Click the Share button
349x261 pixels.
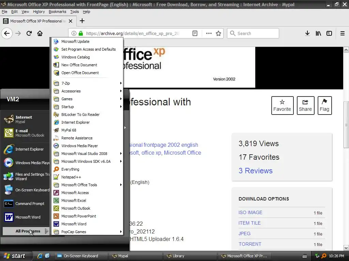(305, 105)
